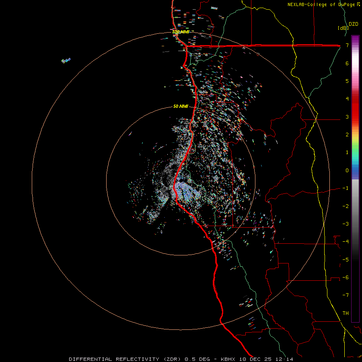Viewport: 362px width, 362px height.
Task: Click the -1 scale label
Action: point(346,188)
